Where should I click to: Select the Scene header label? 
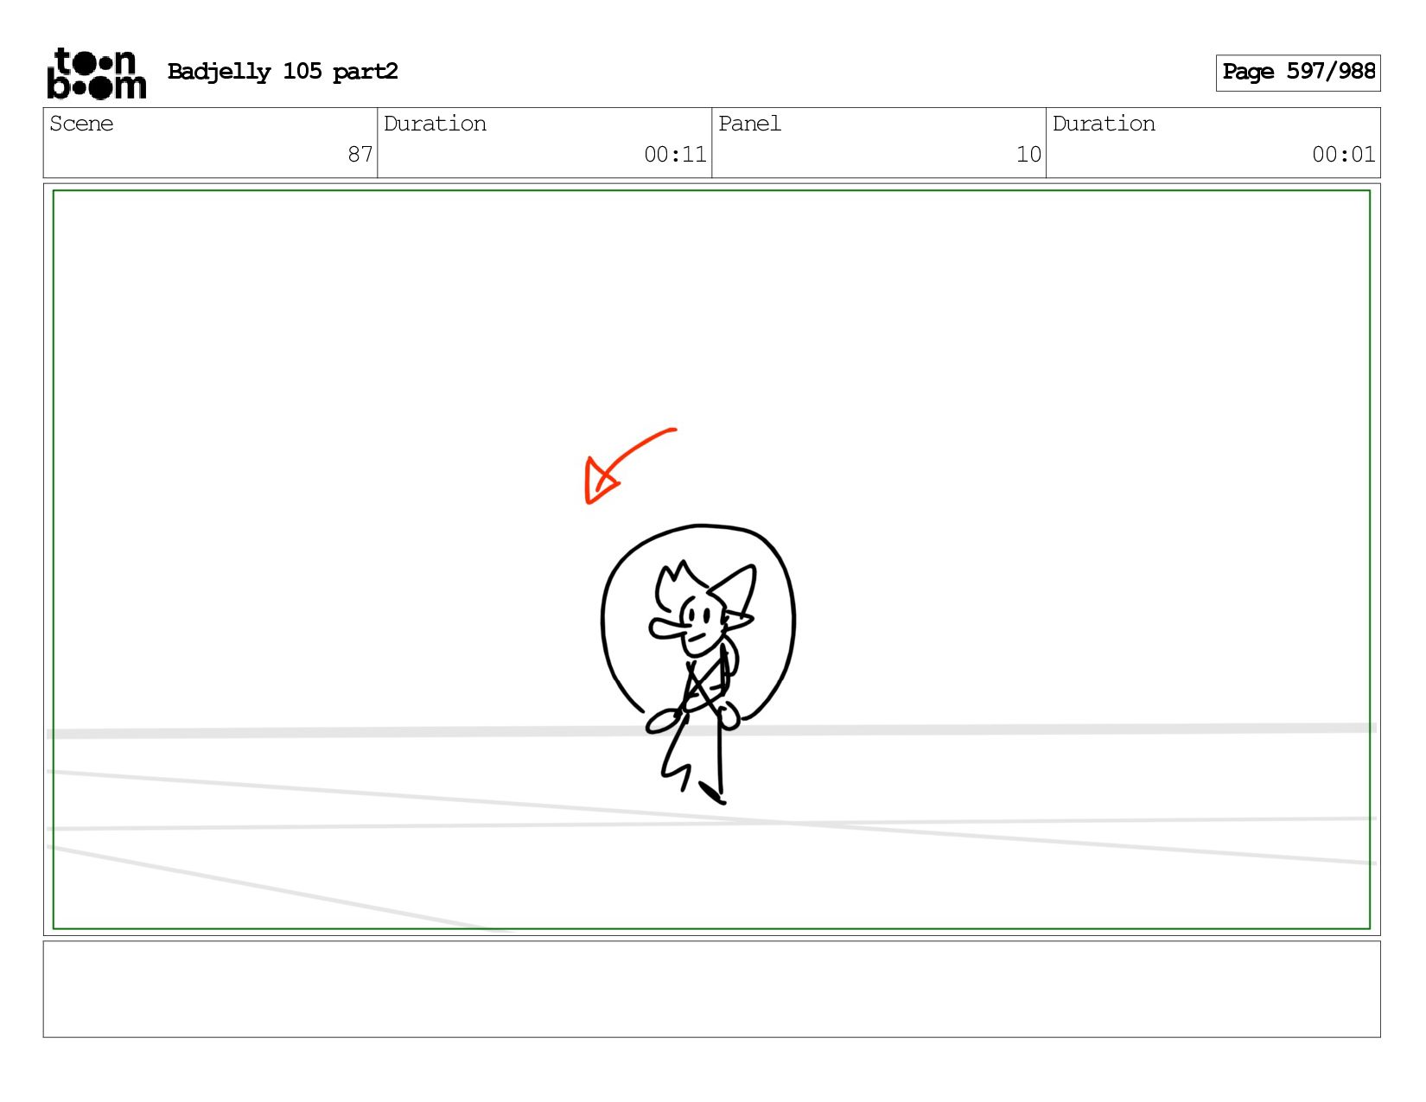(x=81, y=124)
